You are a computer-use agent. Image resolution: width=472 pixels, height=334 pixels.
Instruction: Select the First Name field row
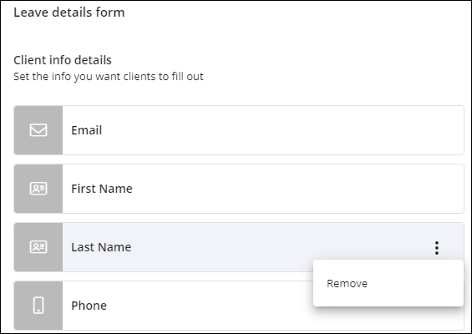coord(239,189)
